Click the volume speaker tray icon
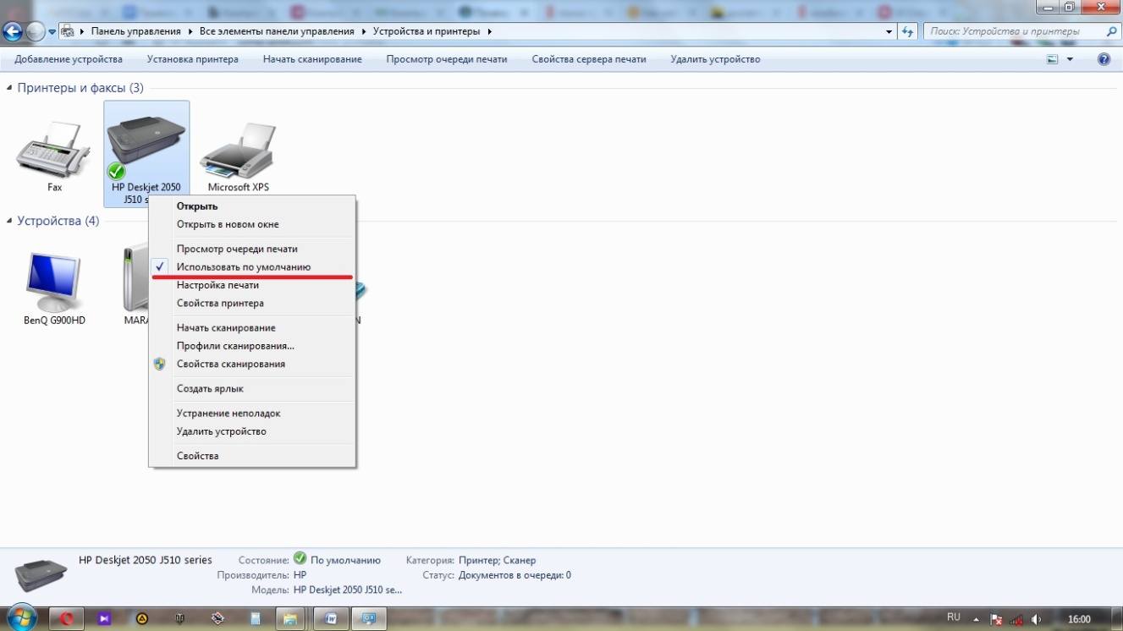 click(x=1036, y=618)
